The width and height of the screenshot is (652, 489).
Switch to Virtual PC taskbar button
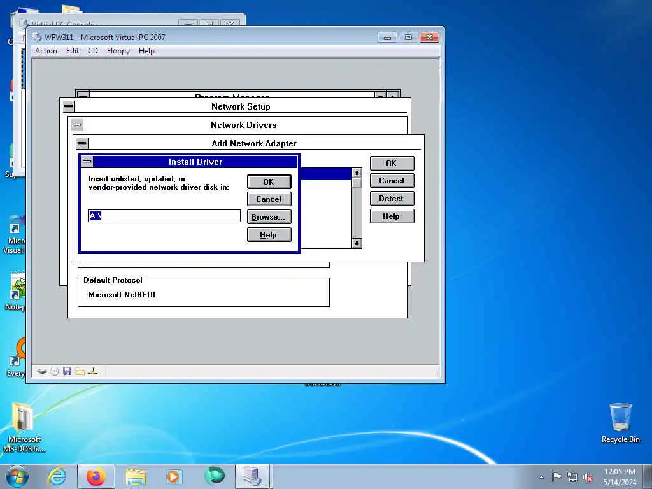tap(253, 476)
